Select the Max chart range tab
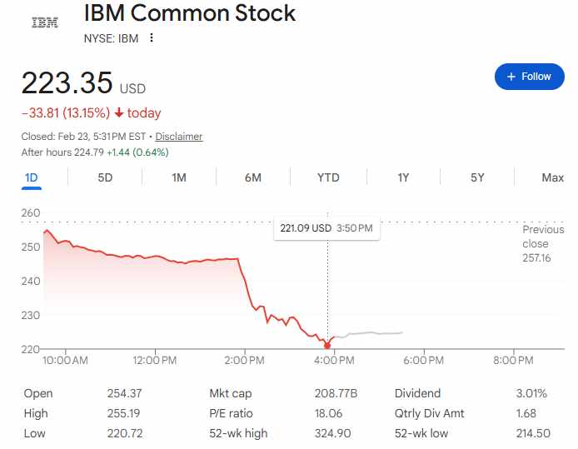Image resolution: width=578 pixels, height=449 pixels. point(552,177)
